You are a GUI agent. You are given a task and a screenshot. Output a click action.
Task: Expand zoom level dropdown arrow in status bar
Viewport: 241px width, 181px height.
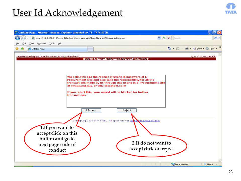click(216, 164)
